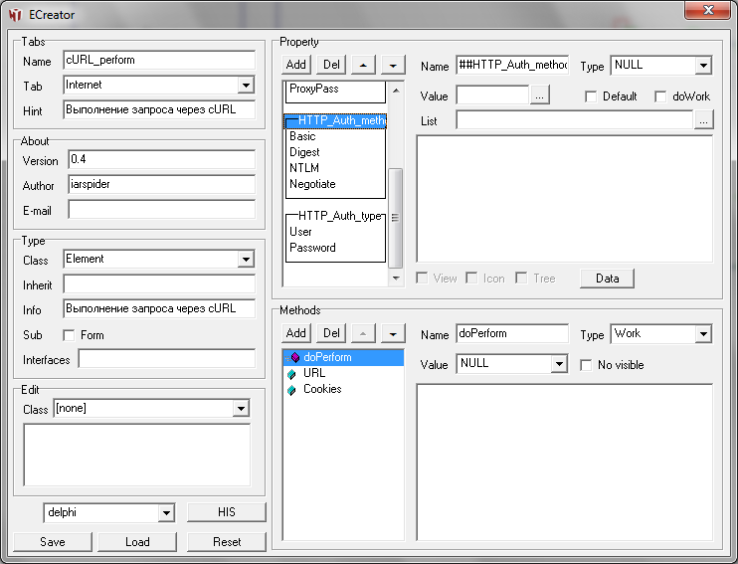
Task: Click the Version input field
Action: (160, 160)
